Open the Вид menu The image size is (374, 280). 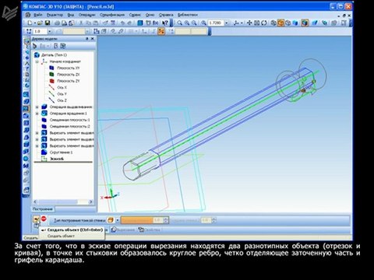click(71, 15)
